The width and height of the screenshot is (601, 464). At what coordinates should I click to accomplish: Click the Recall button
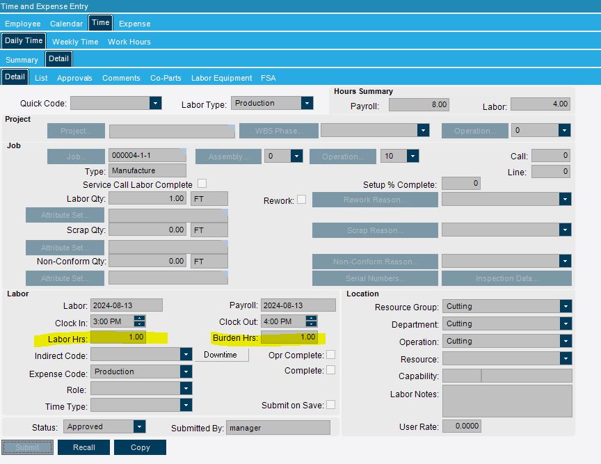84,447
